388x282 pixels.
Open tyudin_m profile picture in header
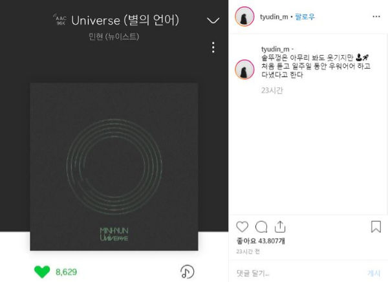[244, 16]
